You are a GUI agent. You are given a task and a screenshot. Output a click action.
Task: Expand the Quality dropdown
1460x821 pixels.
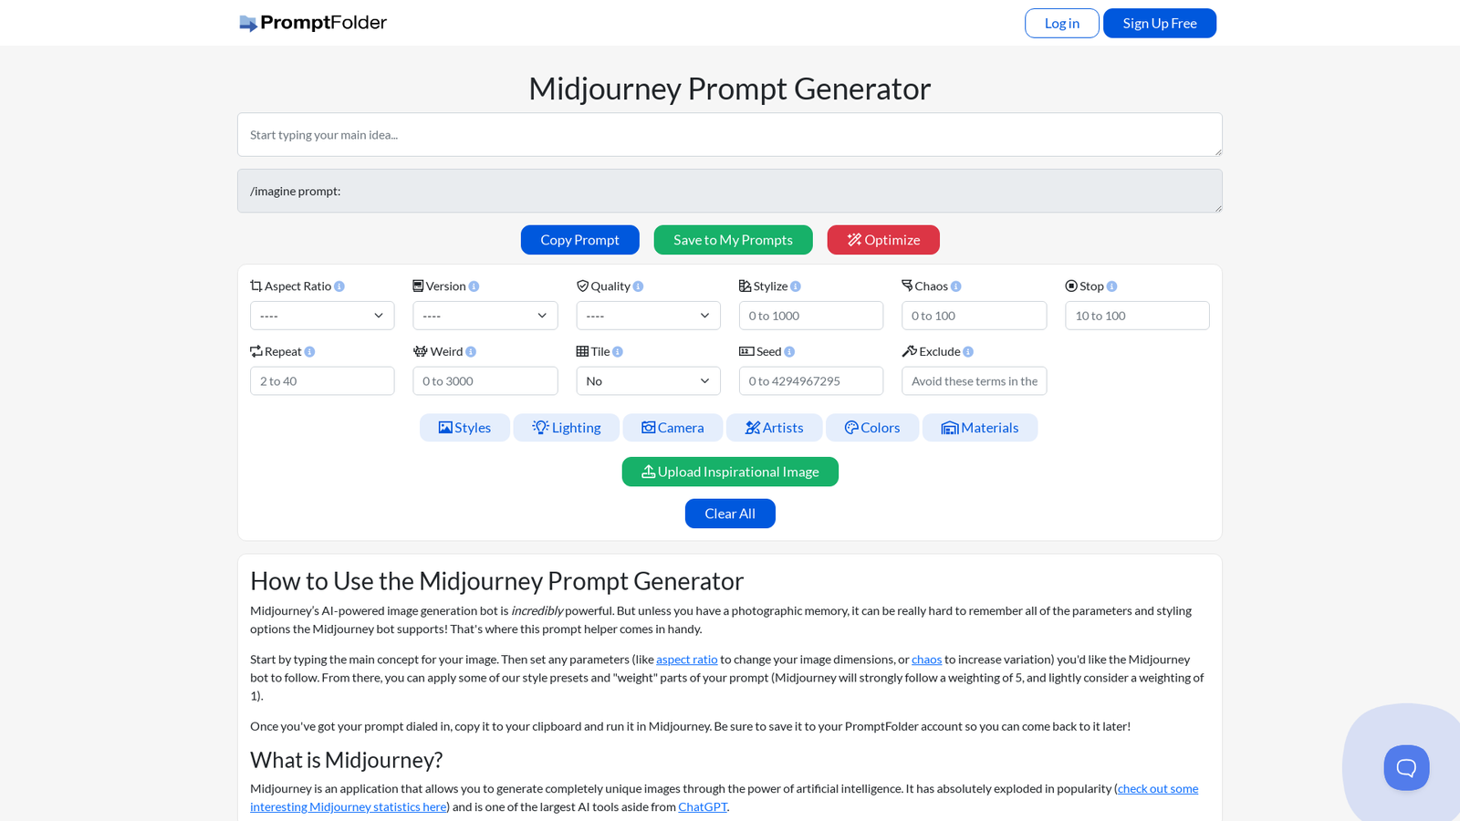tap(648, 316)
